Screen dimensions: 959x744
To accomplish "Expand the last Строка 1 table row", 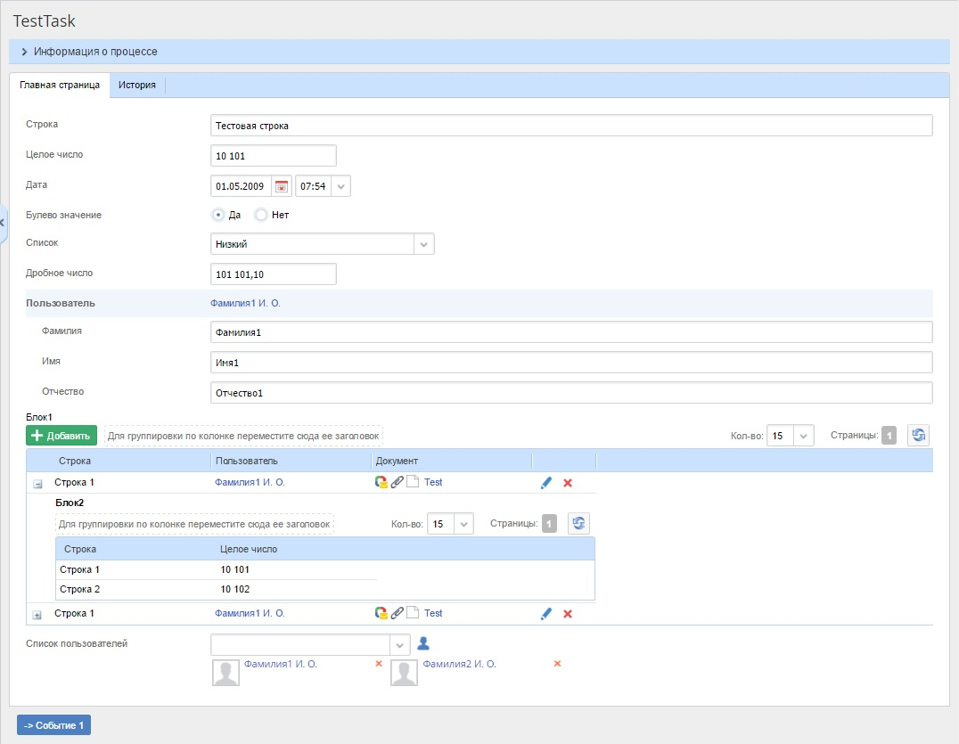I will tap(37, 615).
